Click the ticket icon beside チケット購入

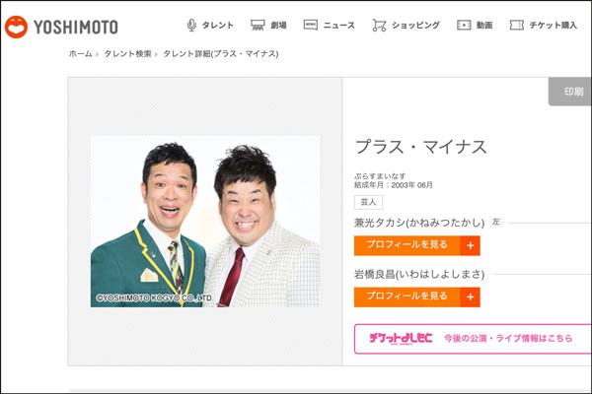point(516,25)
